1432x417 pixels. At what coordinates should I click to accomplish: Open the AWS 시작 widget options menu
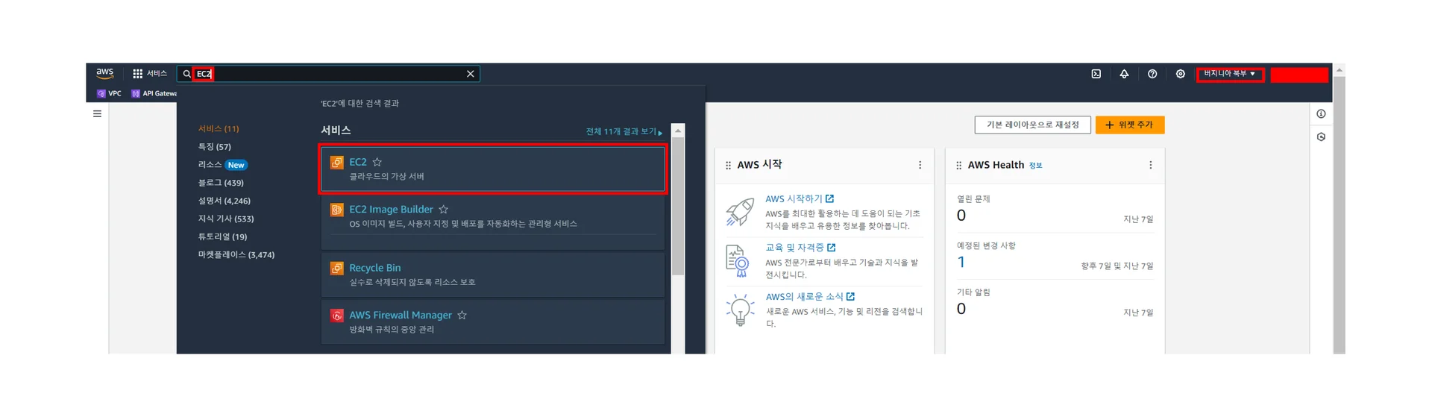point(920,165)
